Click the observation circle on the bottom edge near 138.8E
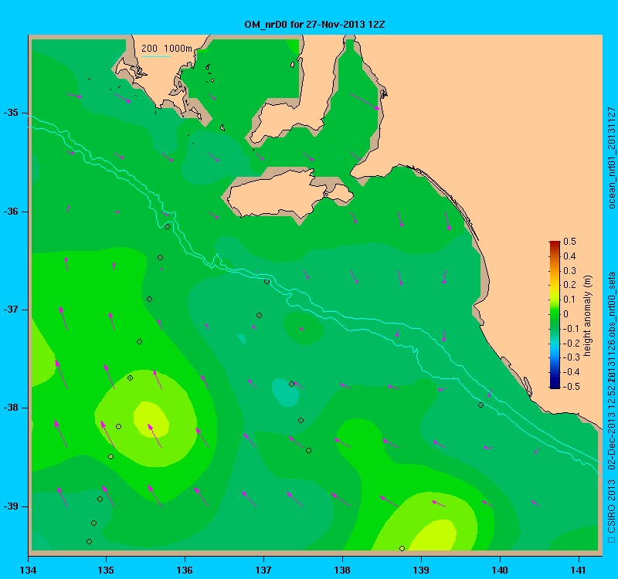Screen dimensions: 618x579 point(402,548)
